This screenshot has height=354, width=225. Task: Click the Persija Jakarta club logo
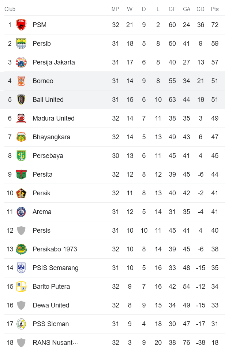[21, 62]
